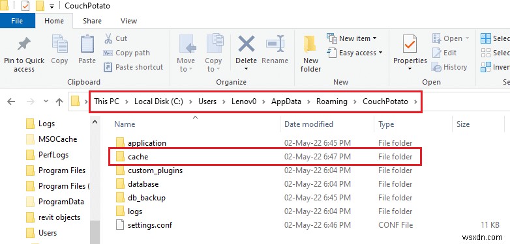Select Program Files in navigation pane
This screenshot has width=510, height=244.
tap(62, 170)
